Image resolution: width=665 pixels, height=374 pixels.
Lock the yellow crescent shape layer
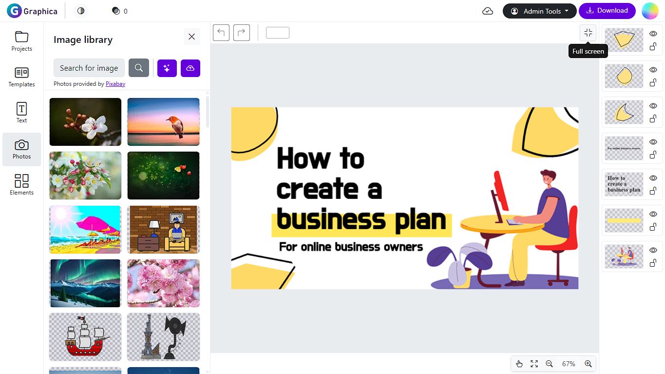click(653, 119)
